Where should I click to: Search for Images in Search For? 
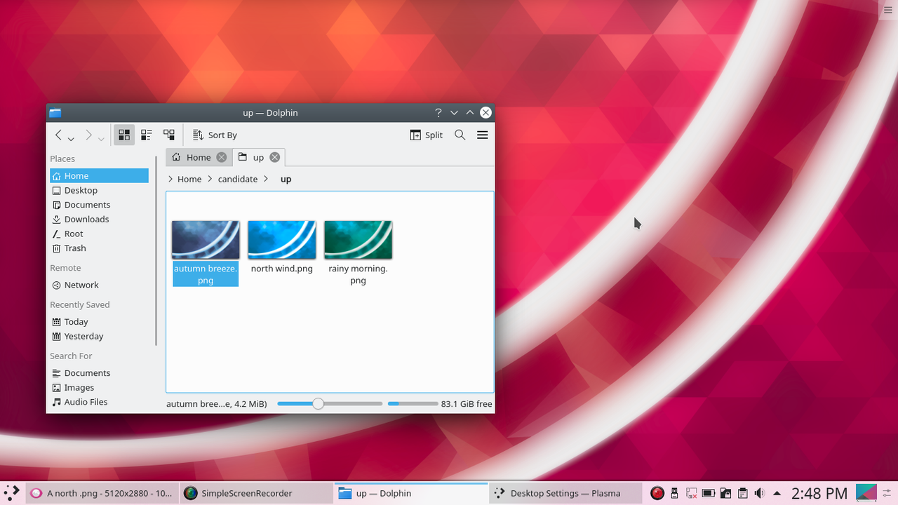point(99,387)
